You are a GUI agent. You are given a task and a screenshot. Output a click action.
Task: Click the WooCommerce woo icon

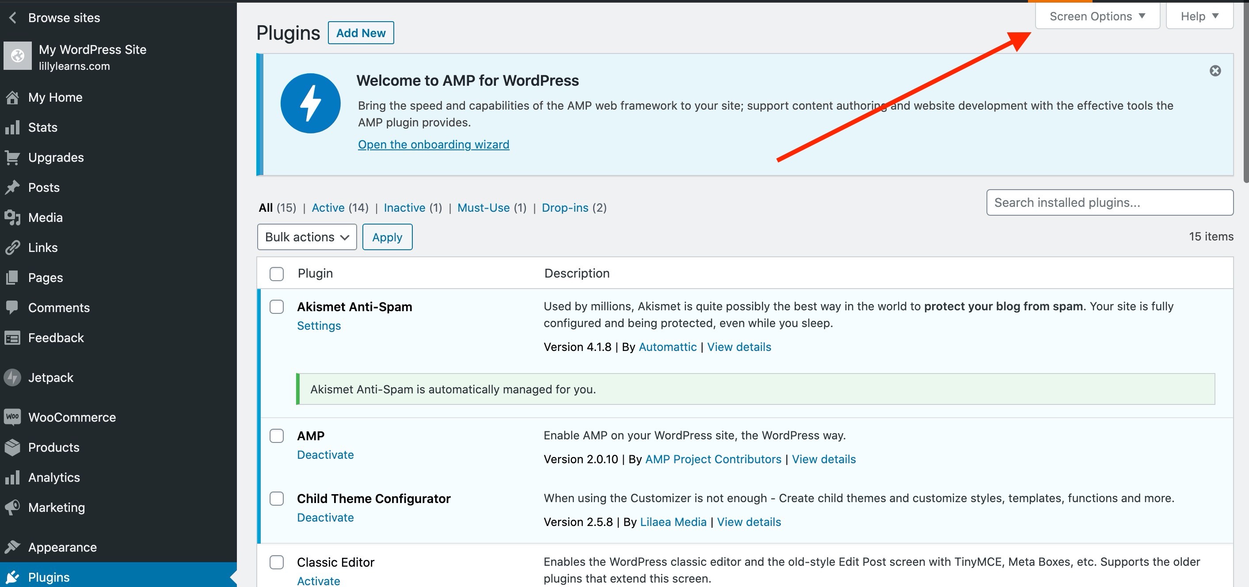click(x=13, y=417)
